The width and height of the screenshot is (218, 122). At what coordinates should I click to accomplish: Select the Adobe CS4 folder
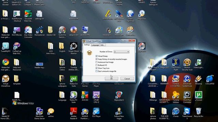(51, 31)
